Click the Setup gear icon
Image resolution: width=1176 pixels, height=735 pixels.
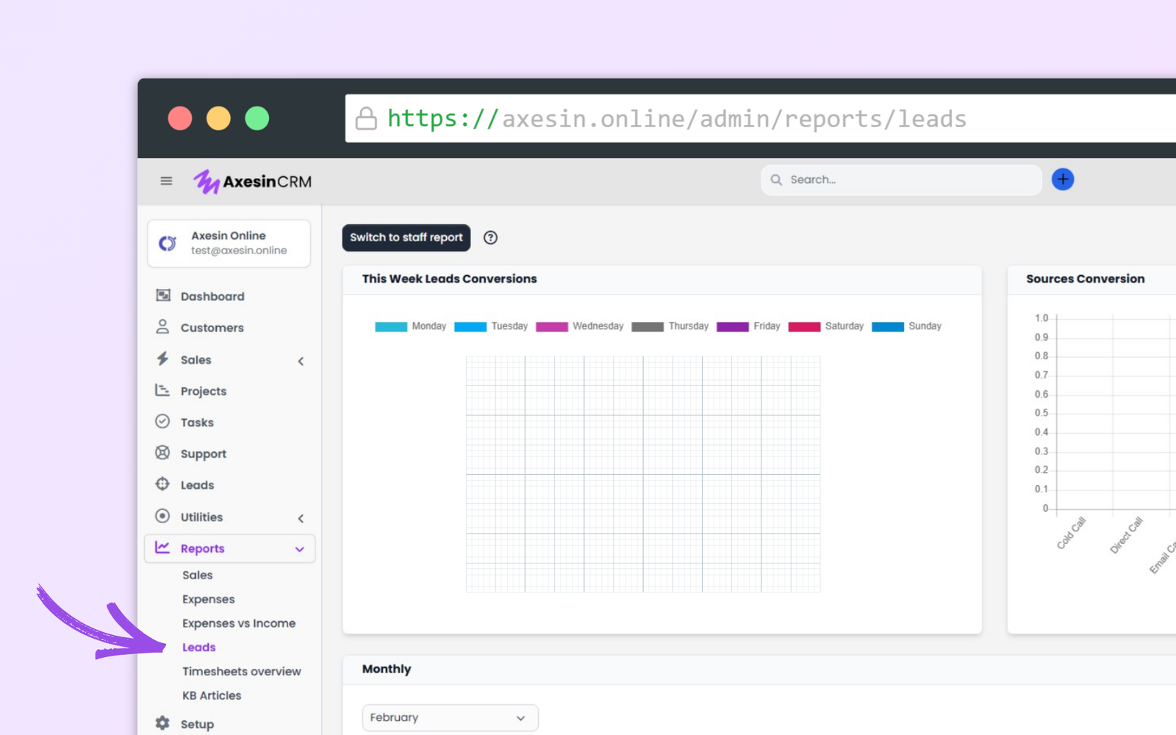pos(163,723)
